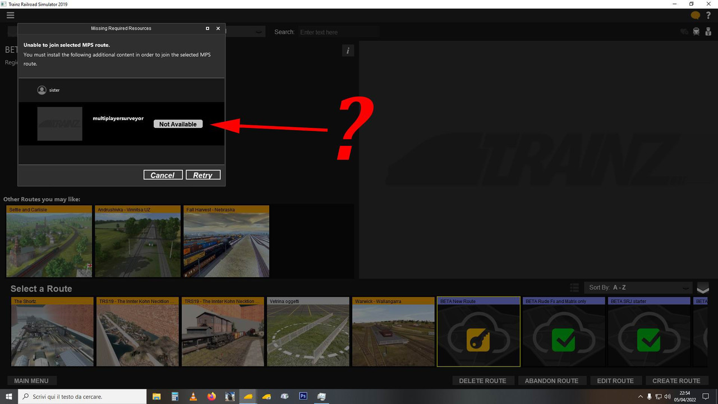
Task: Switch to list view icon
Action: click(574, 287)
